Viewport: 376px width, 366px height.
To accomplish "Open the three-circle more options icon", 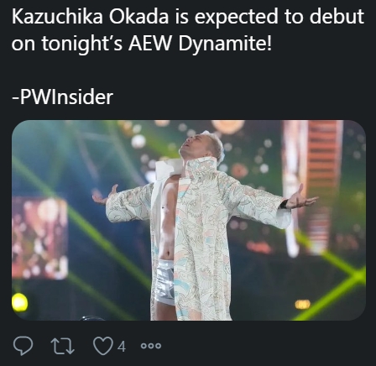I will pyautogui.click(x=151, y=346).
